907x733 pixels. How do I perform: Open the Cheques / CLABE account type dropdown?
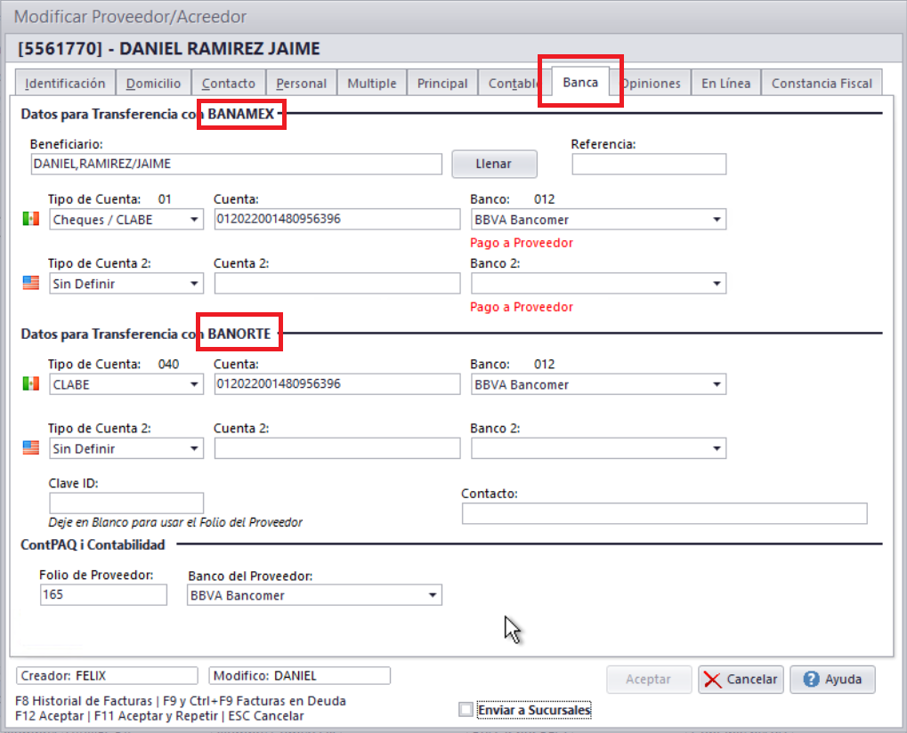tap(194, 220)
